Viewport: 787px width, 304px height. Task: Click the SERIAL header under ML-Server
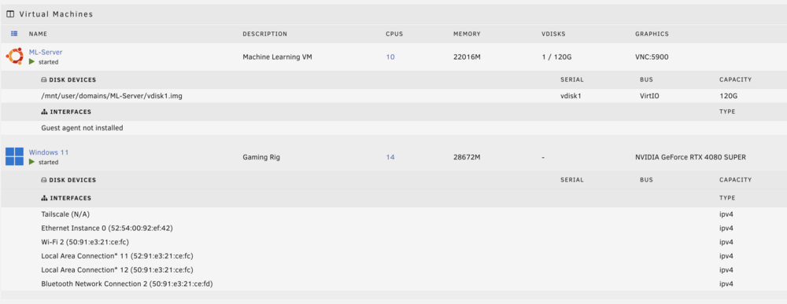pyautogui.click(x=572, y=79)
